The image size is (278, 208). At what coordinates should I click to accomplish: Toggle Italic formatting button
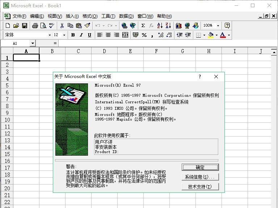coord(81,35)
